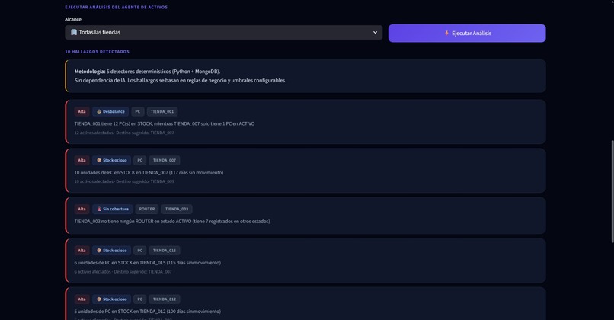
Task: Click 'EJECUTAR ANÁLISIS DEL AGENTE DE ACTIVOS' heading
Action: 117,8
